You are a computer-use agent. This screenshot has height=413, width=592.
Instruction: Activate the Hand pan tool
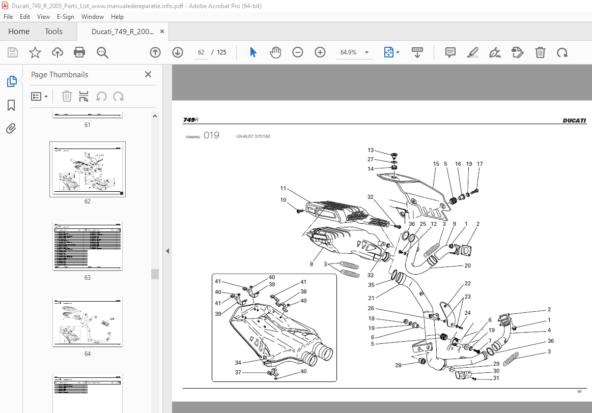[275, 52]
